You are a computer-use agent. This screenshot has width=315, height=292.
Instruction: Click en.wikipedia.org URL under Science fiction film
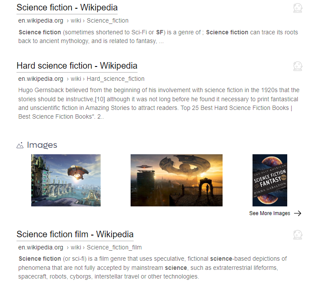coord(41,247)
